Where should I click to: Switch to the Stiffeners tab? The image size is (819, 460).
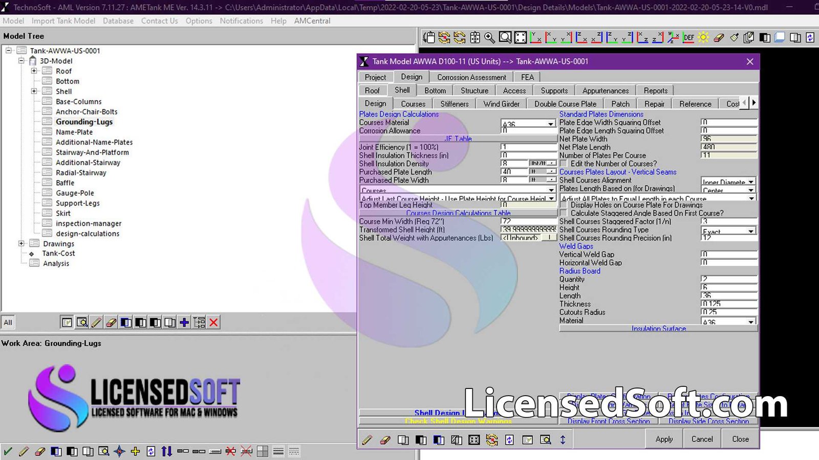tap(455, 104)
